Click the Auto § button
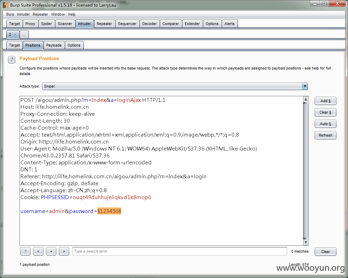This screenshot has height=278, width=348. 325,124
